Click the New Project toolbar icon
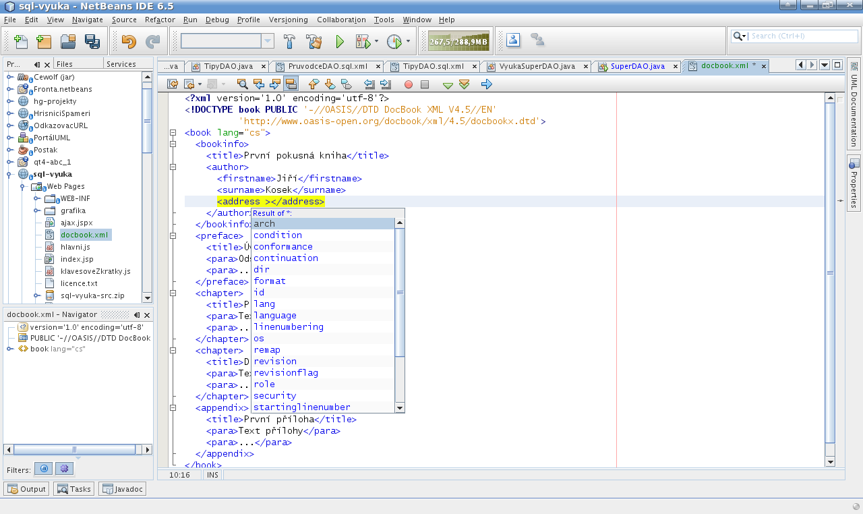Screen dimensions: 863x514 coord(44,42)
